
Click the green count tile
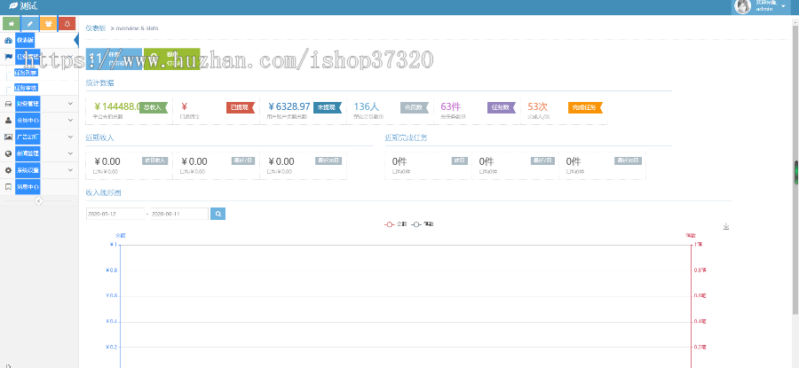tap(171, 59)
